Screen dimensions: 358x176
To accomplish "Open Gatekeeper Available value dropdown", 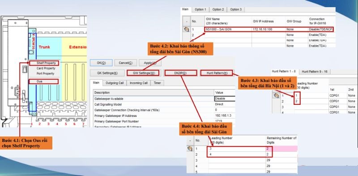I will tap(225, 99).
